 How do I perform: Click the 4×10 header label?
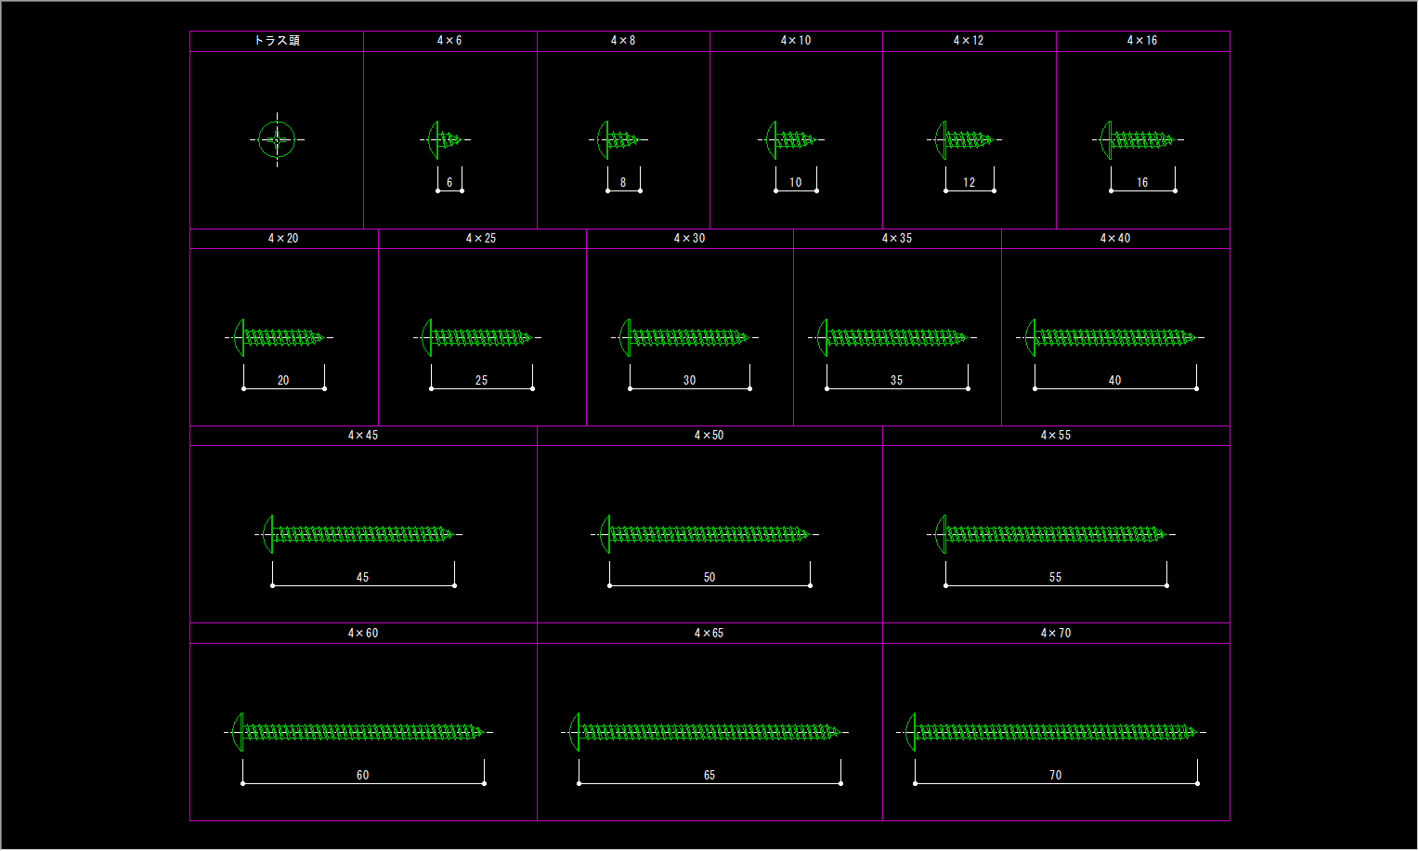click(x=796, y=41)
